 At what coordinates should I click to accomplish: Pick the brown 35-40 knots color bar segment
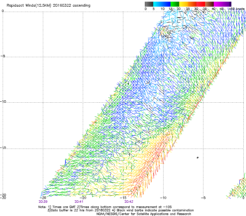click(209, 4)
